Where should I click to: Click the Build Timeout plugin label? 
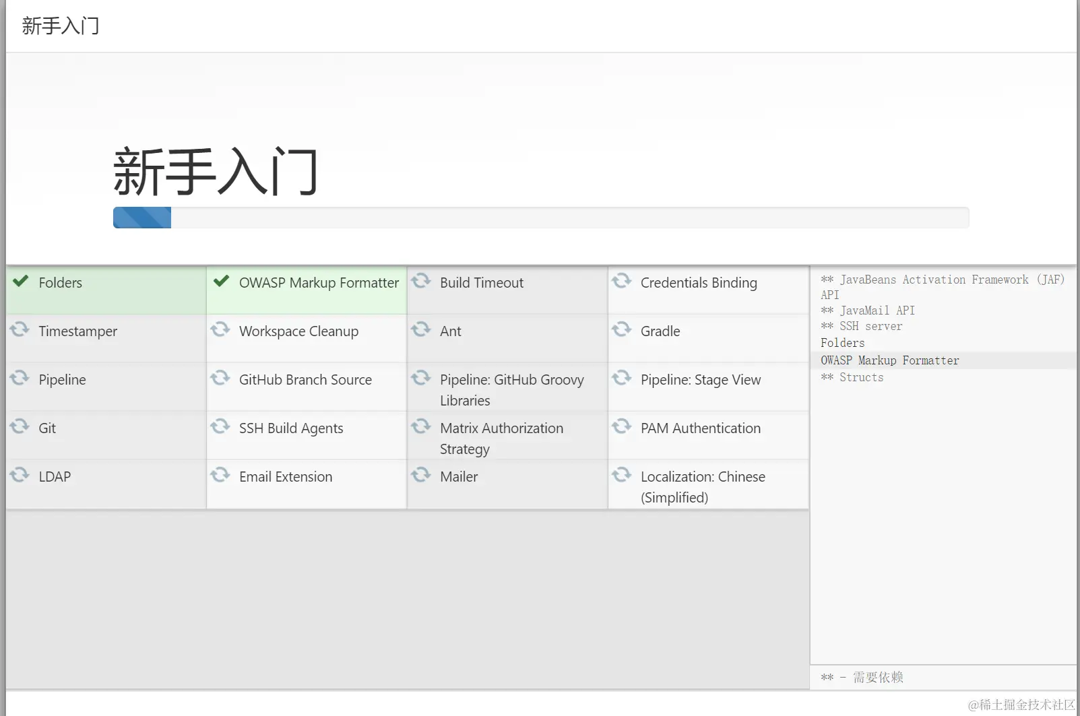pyautogui.click(x=482, y=283)
